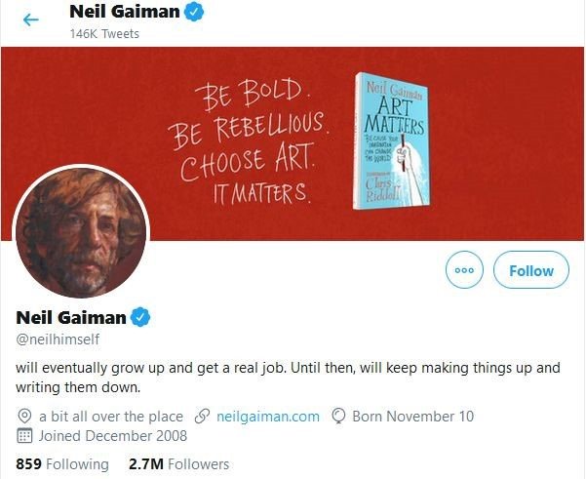Click the chain link icon
Viewport: 586px width, 479px height.
tap(203, 417)
